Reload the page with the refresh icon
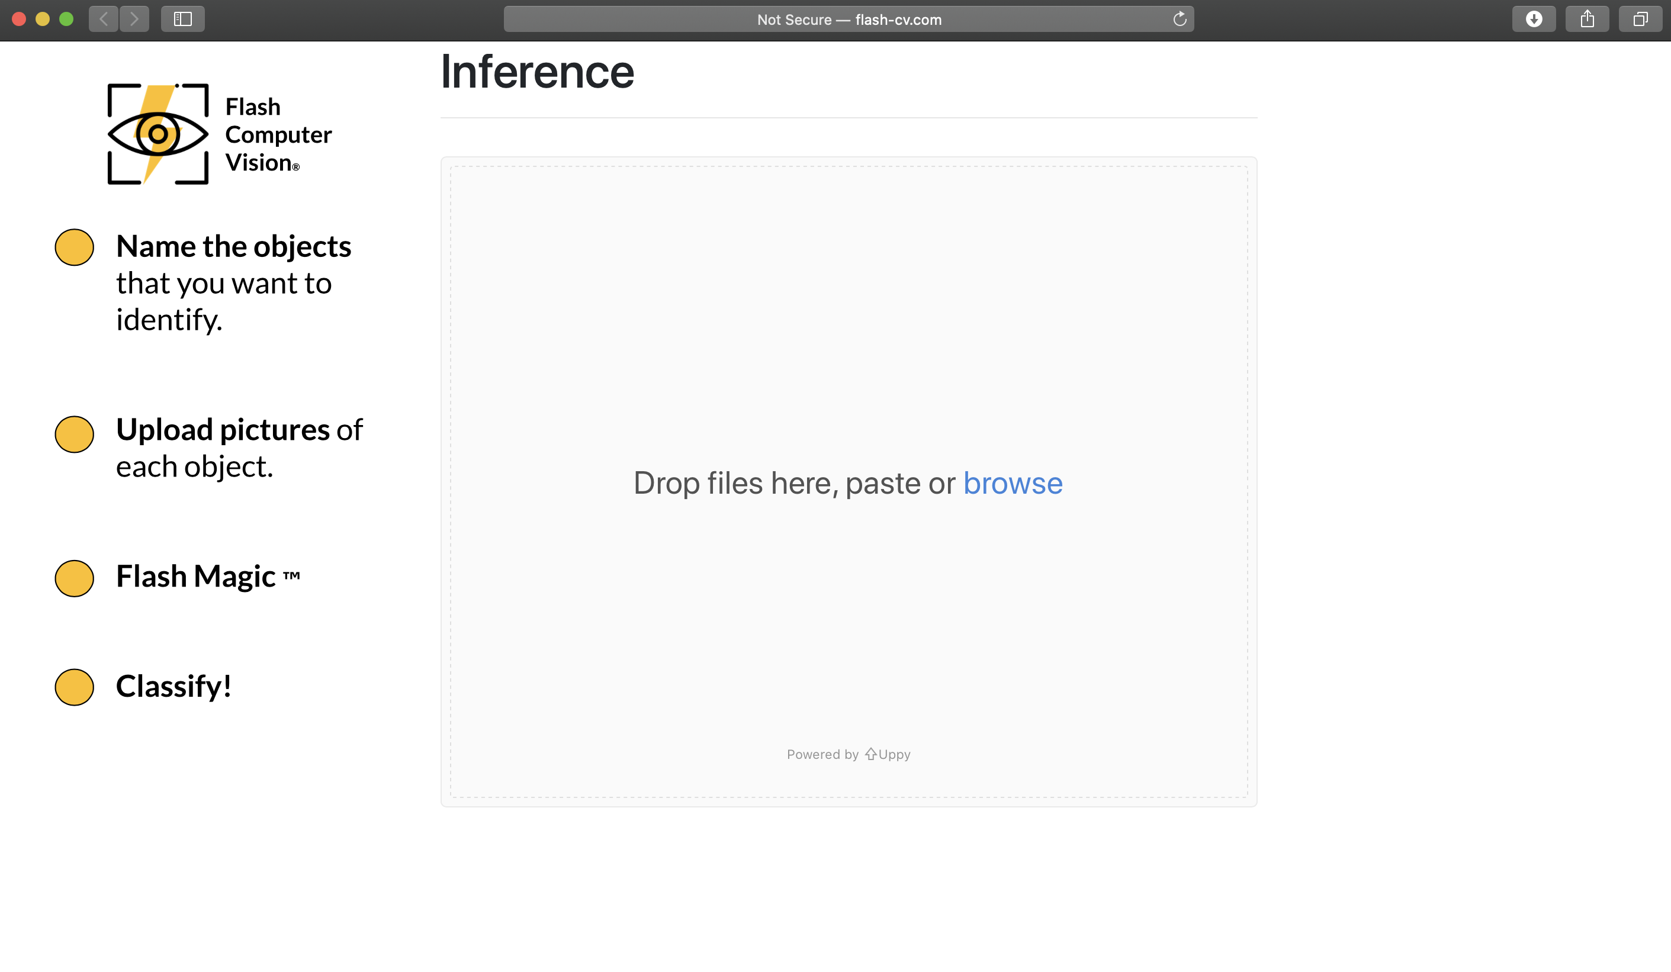The height and width of the screenshot is (972, 1671). 1179,19
